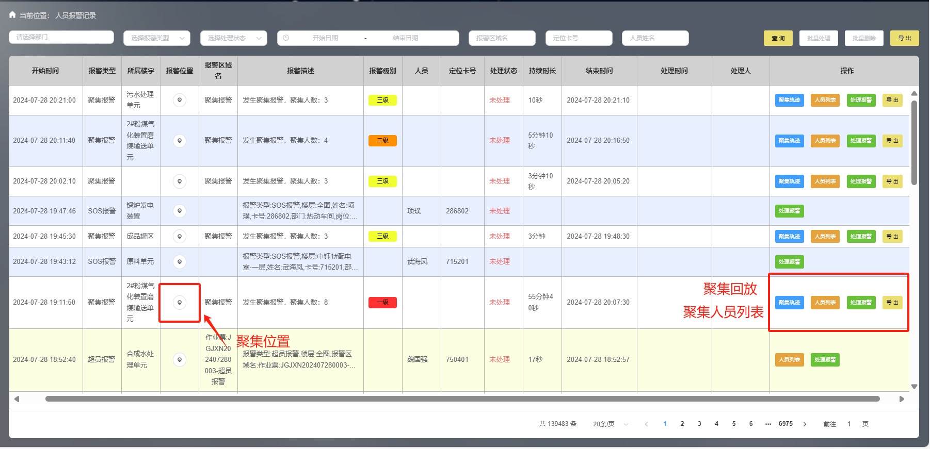This screenshot has width=930, height=449.
Task: Click the clock icon in date range field
Action: tap(286, 38)
